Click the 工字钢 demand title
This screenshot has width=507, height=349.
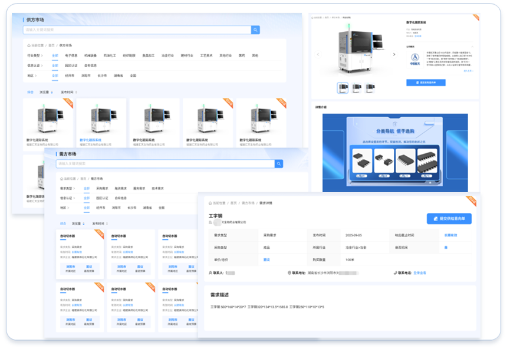coord(215,216)
